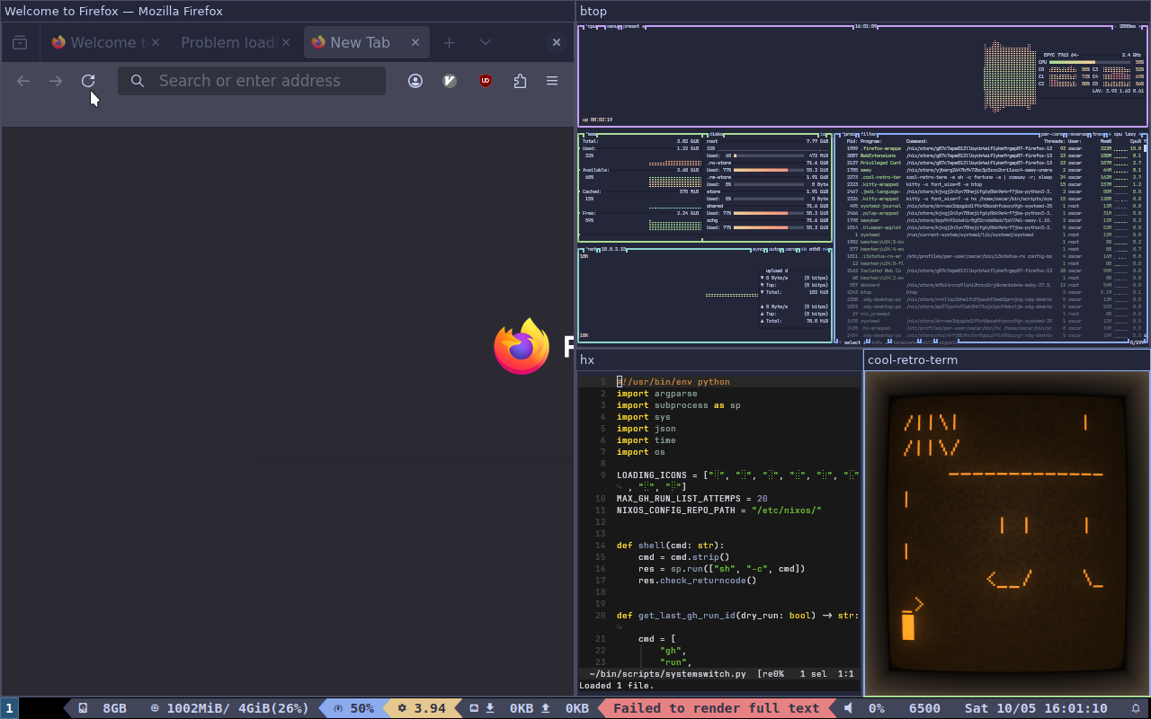Image resolution: width=1151 pixels, height=719 pixels.
Task: Focus the Search or enter address field
Action: pyautogui.click(x=252, y=81)
